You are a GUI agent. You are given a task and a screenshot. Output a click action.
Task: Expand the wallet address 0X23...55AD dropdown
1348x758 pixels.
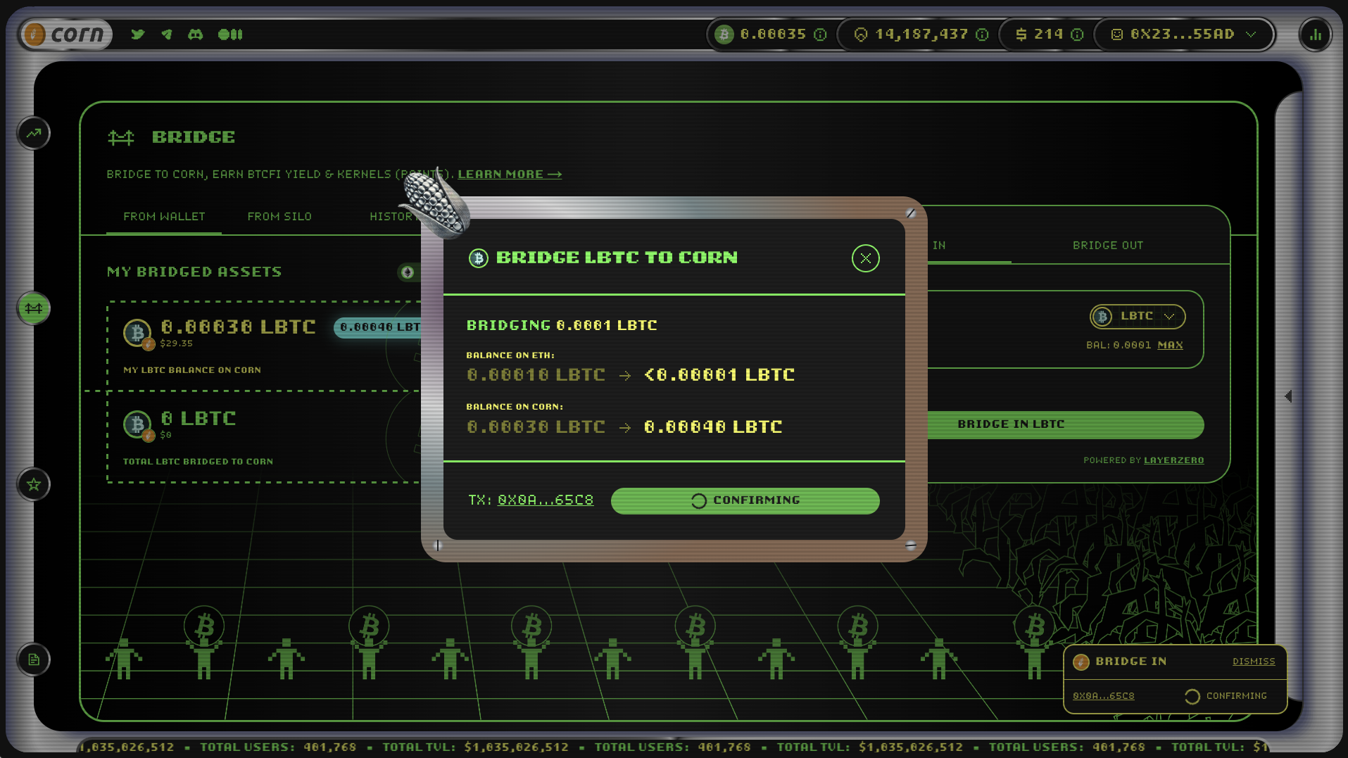(x=1251, y=34)
